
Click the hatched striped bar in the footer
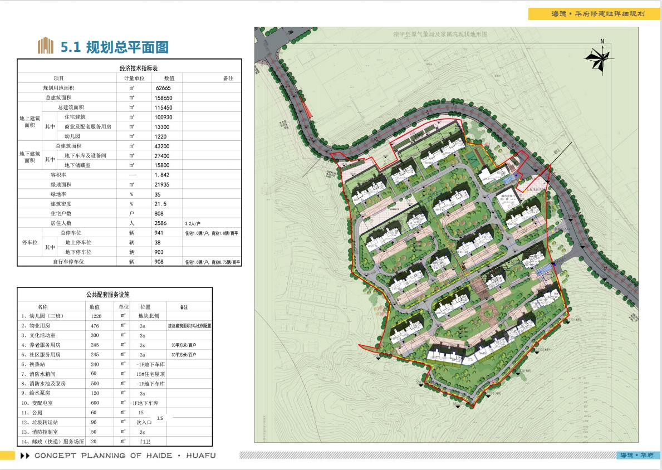[426, 456]
